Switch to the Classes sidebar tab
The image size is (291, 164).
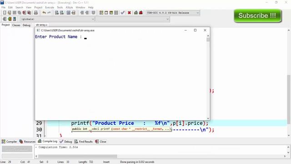[x=16, y=25]
